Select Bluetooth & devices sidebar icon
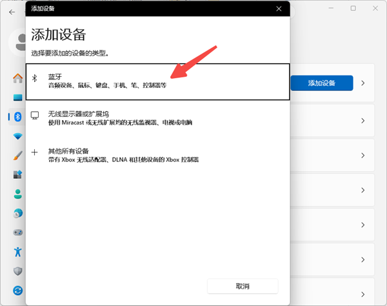 point(18,117)
